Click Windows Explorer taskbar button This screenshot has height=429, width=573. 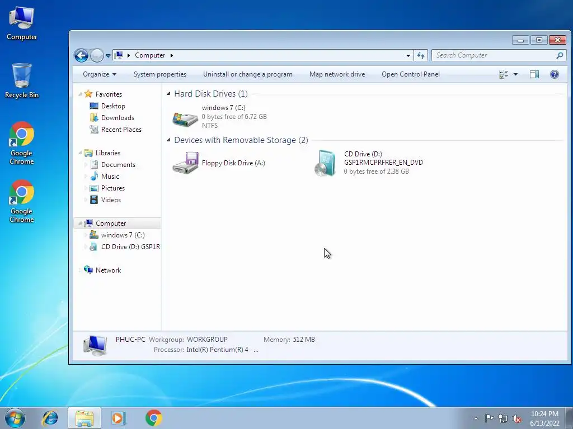(x=84, y=418)
